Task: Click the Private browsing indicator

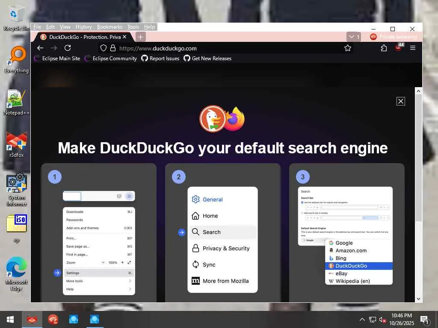Action: click(394, 37)
